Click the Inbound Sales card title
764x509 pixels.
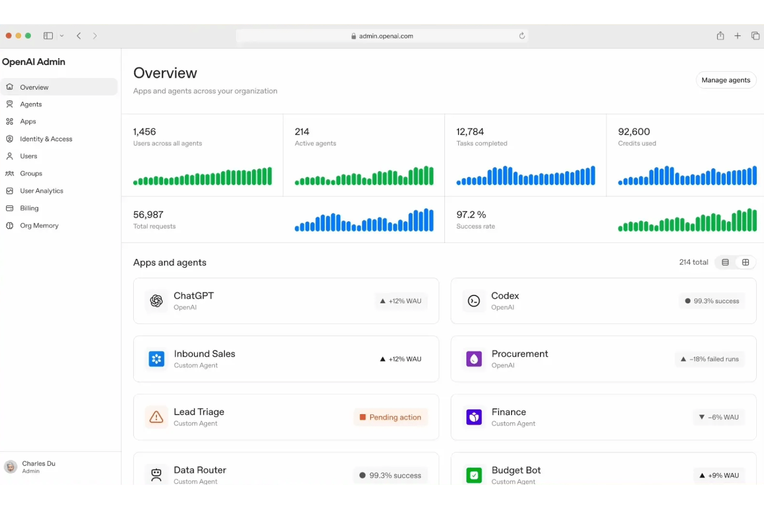coord(204,354)
